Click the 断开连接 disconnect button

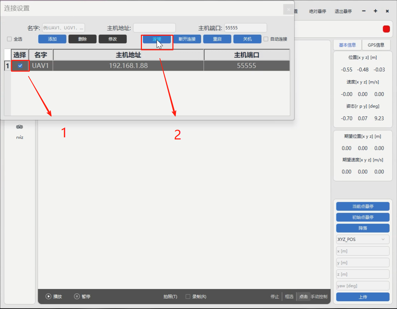click(187, 39)
